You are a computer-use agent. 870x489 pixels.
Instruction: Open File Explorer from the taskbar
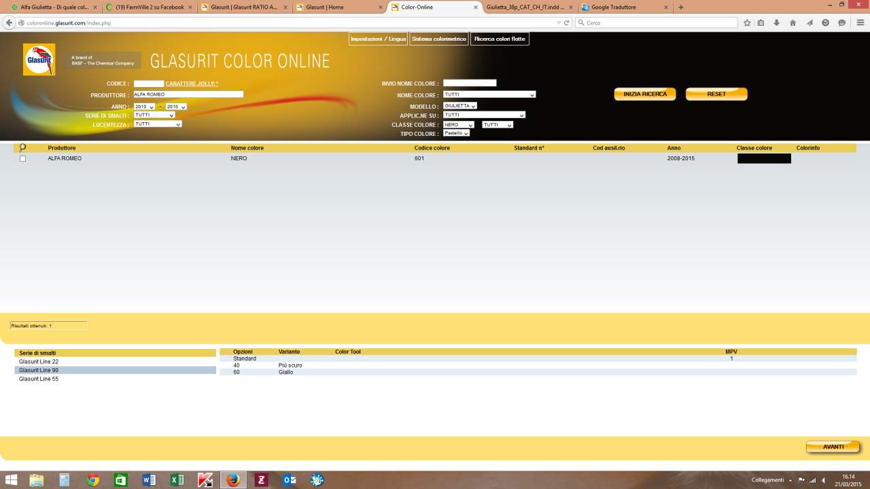pyautogui.click(x=36, y=480)
